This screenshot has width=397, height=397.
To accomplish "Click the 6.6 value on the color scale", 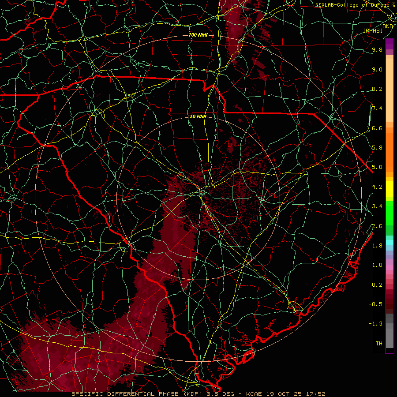I will tap(377, 128).
